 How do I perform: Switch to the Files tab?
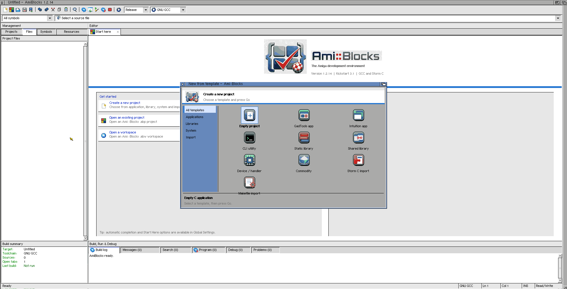click(29, 32)
